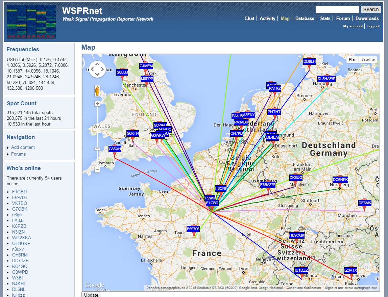
Task: Click the PA4JB station marker label
Action: (x=237, y=116)
